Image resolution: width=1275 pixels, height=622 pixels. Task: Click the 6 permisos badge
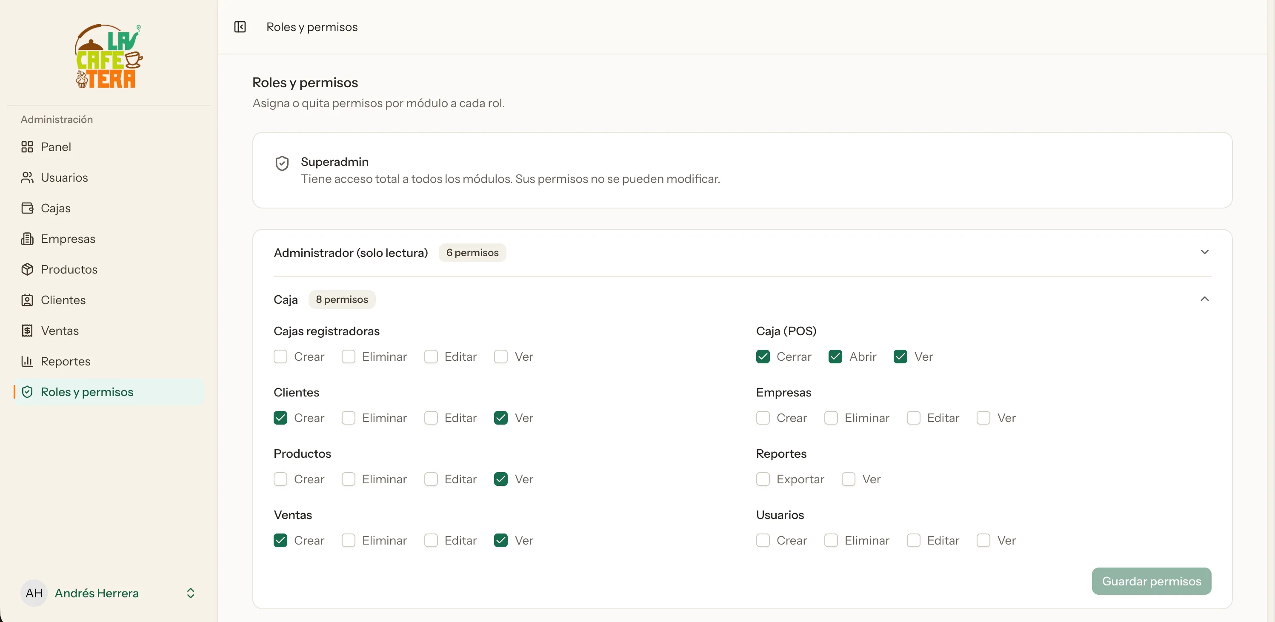[472, 253]
